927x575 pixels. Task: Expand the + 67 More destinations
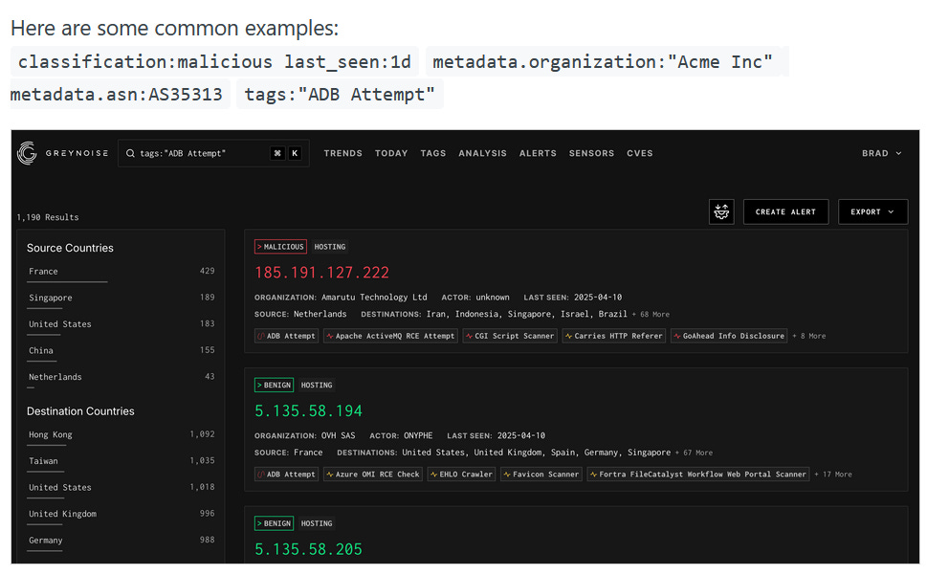pyautogui.click(x=695, y=453)
